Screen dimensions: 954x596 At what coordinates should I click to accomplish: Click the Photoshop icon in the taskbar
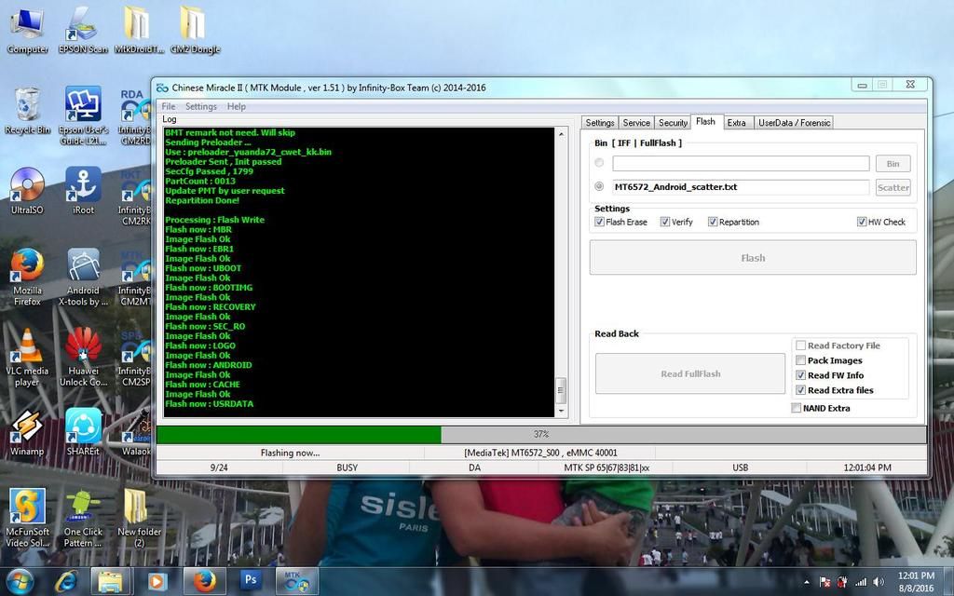point(251,581)
